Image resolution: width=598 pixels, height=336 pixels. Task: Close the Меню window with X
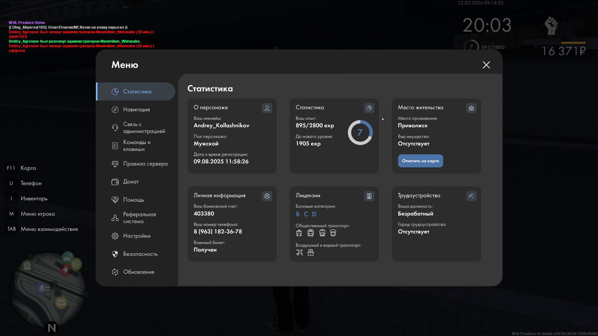[x=486, y=65]
